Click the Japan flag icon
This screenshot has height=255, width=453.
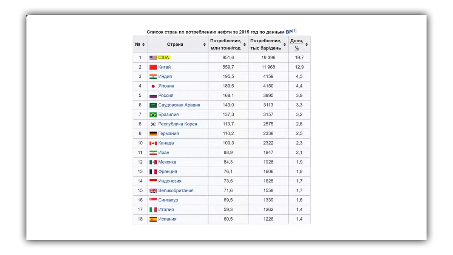coord(153,86)
